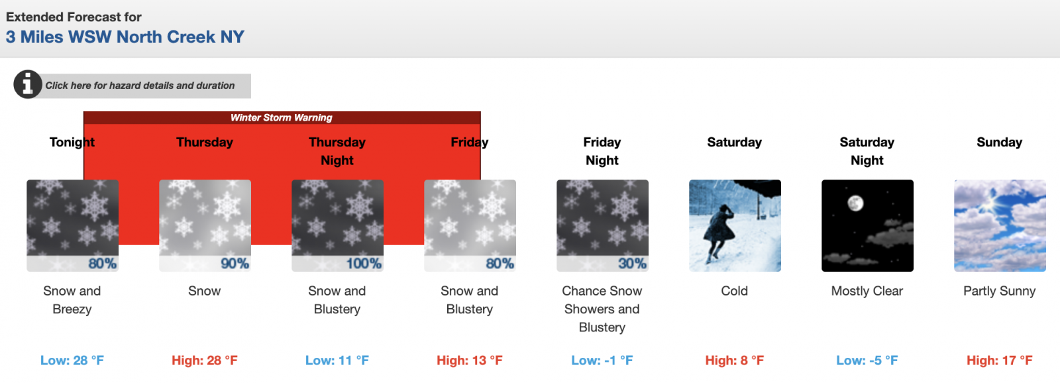1060x383 pixels.
Task: Select the Thursday Night period label
Action: 337,151
